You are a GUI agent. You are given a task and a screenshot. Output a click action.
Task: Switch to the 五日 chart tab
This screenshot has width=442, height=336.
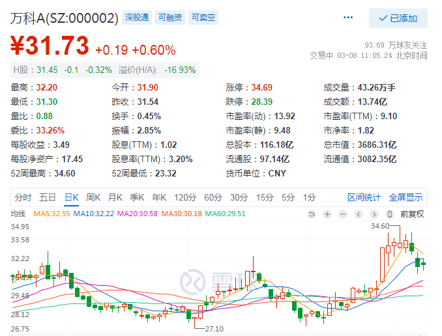click(x=48, y=197)
